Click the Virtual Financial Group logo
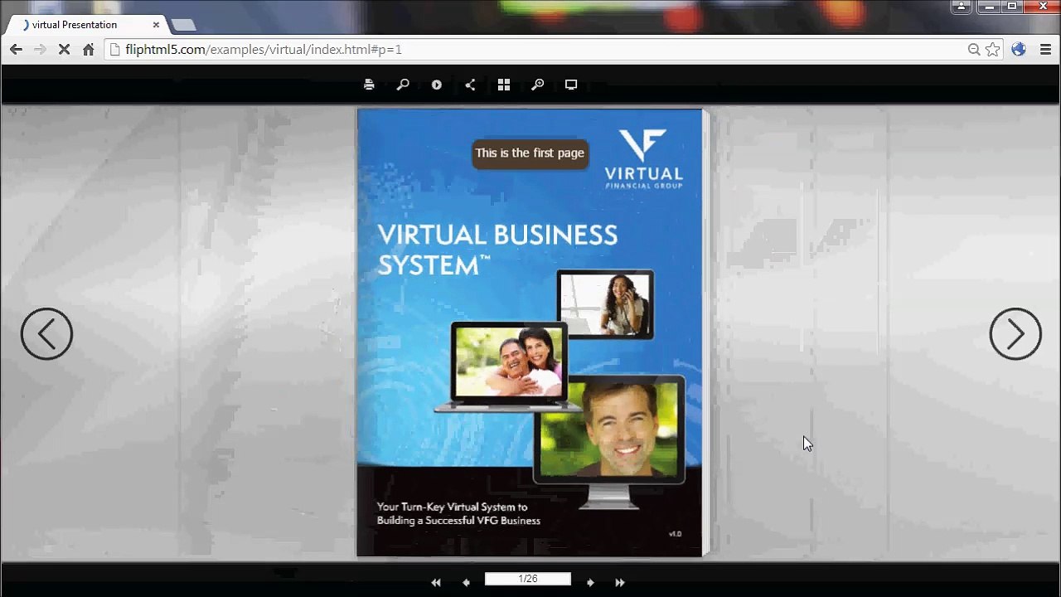Viewport: 1061px width, 597px height. 643,158
